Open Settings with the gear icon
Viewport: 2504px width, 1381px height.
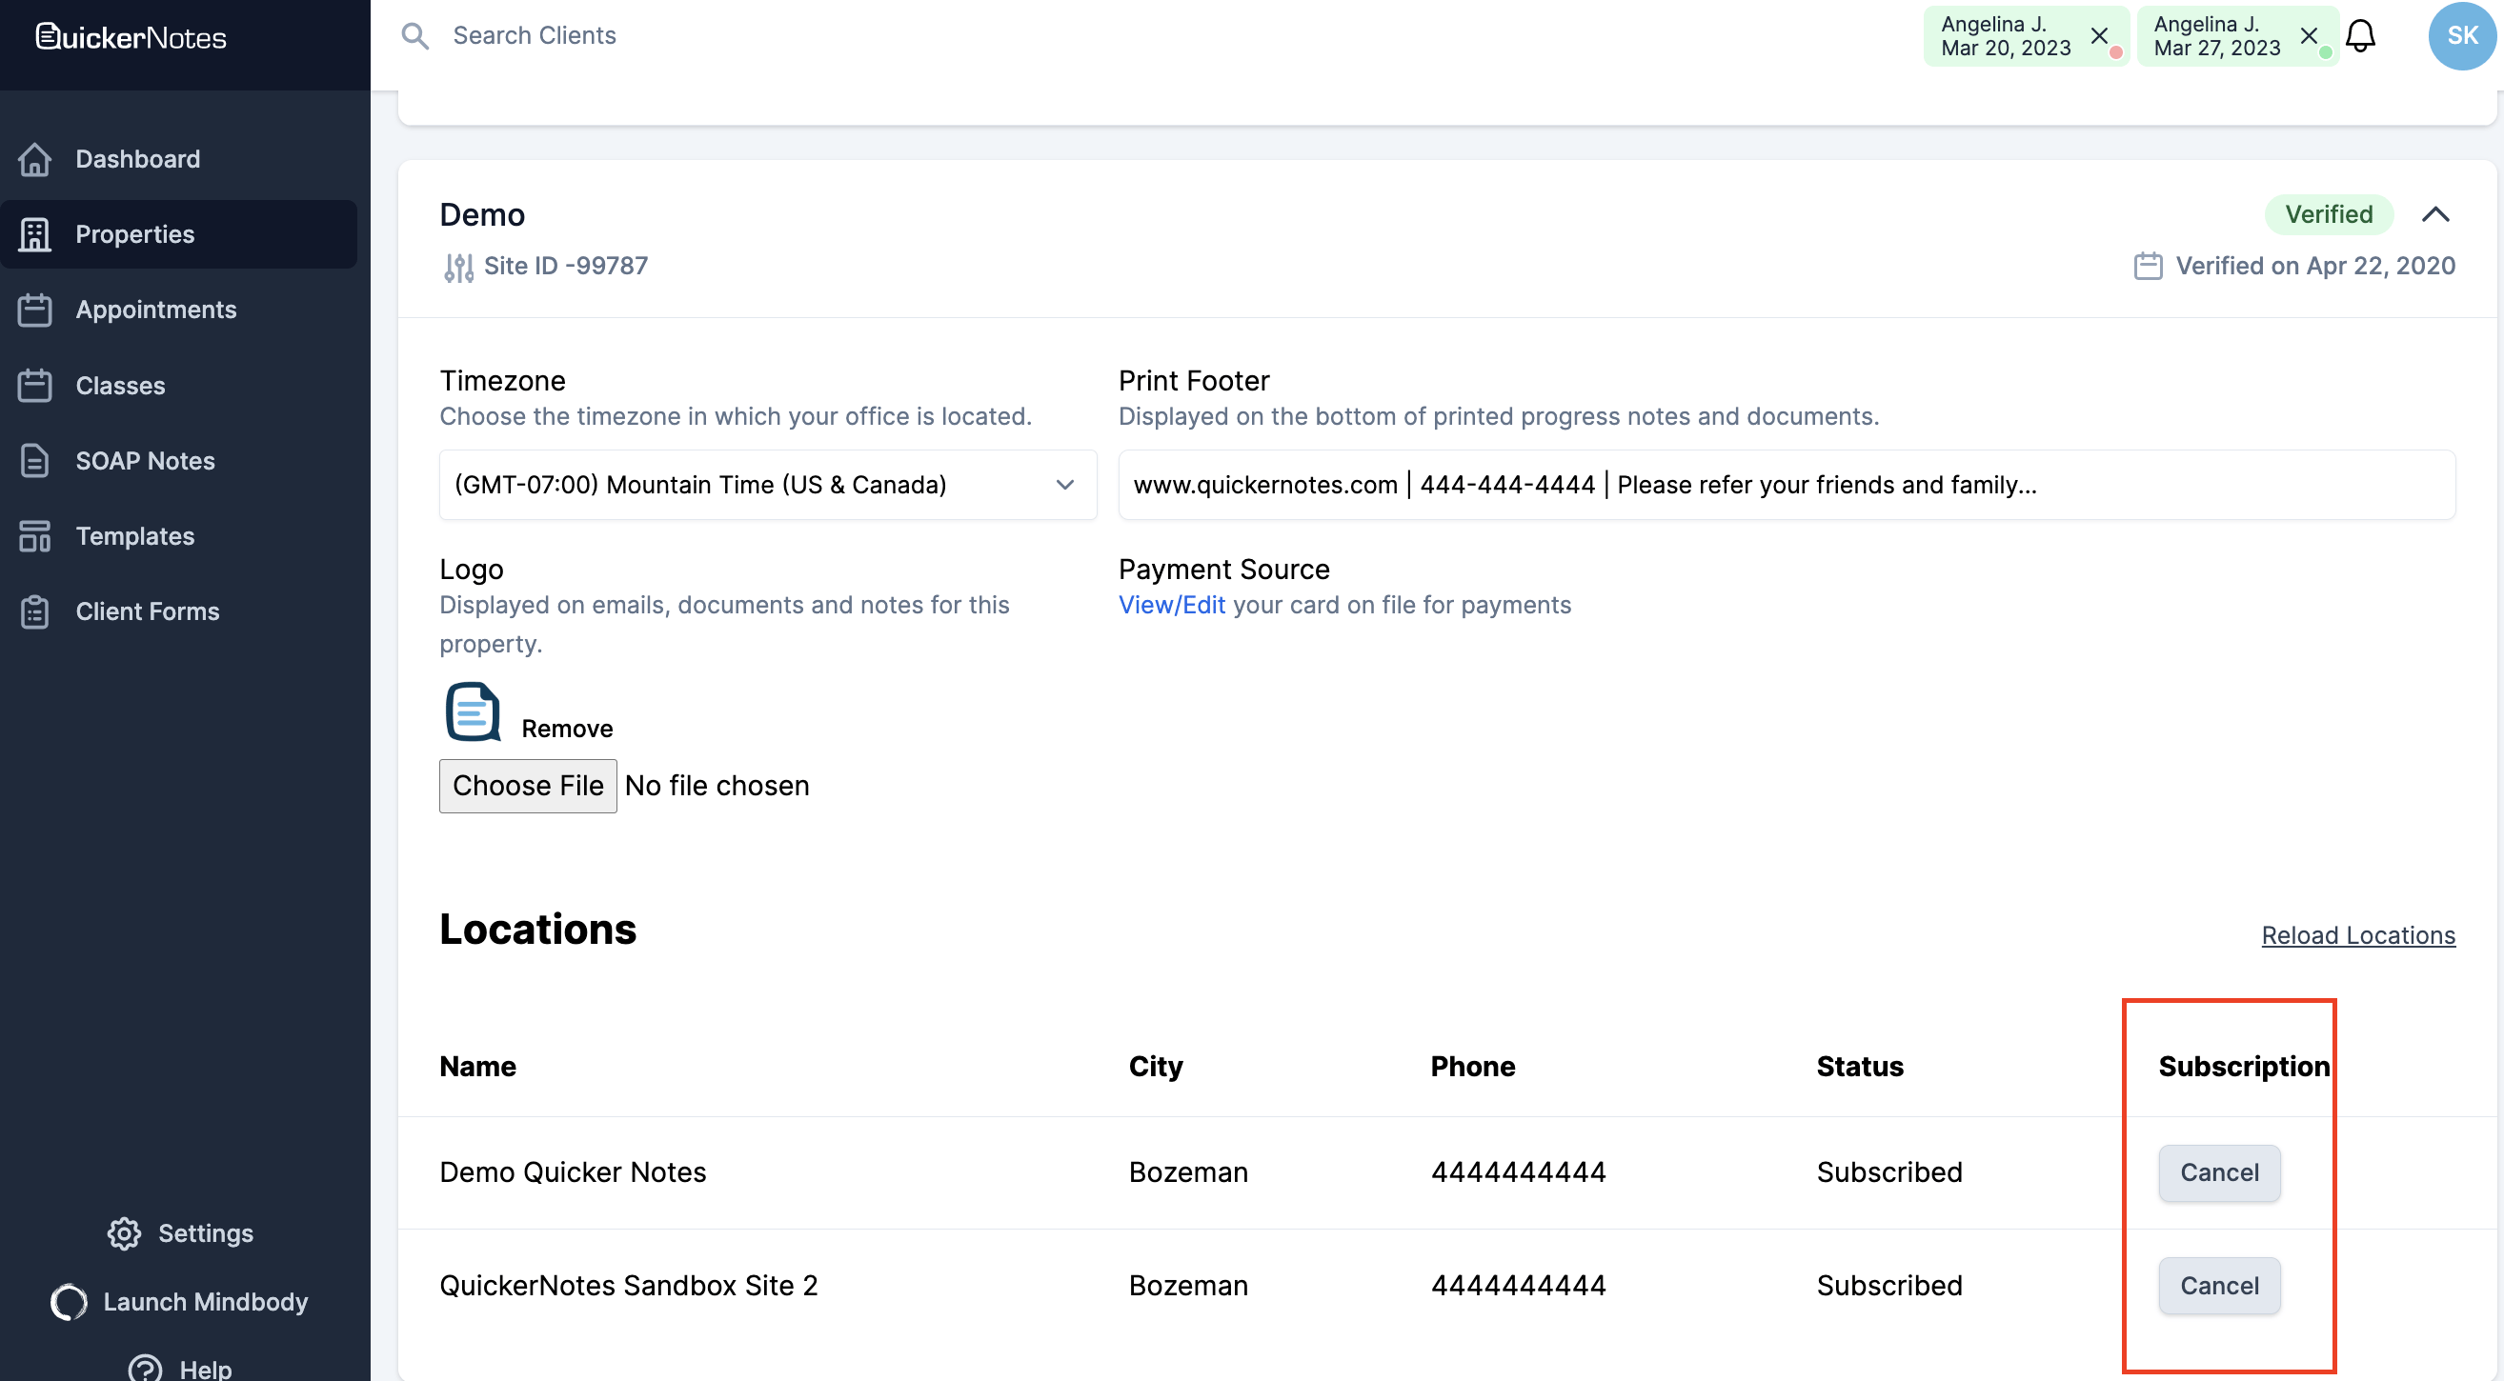[x=125, y=1232]
